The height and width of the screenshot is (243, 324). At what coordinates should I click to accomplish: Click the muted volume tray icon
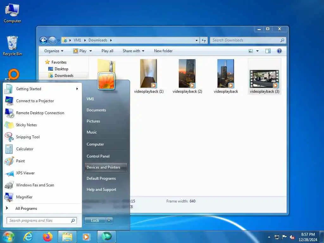[292, 237]
